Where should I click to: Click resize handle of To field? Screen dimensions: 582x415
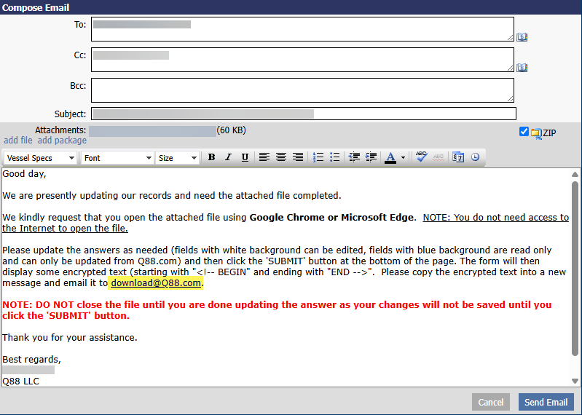pyautogui.click(x=510, y=37)
